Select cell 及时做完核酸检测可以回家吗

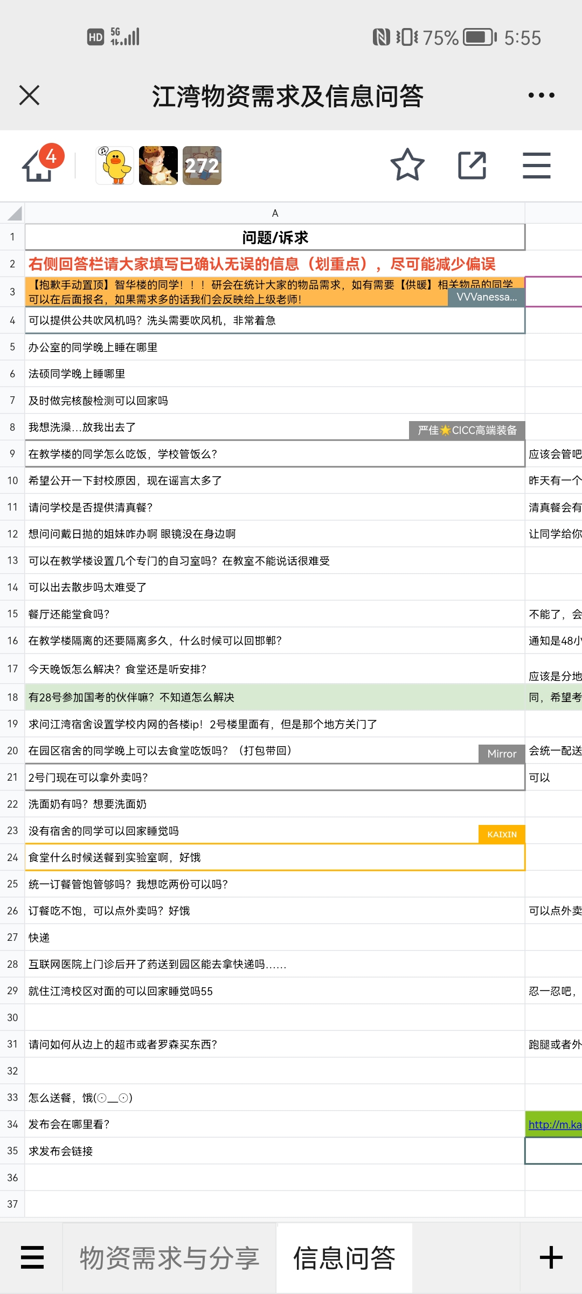pos(275,401)
